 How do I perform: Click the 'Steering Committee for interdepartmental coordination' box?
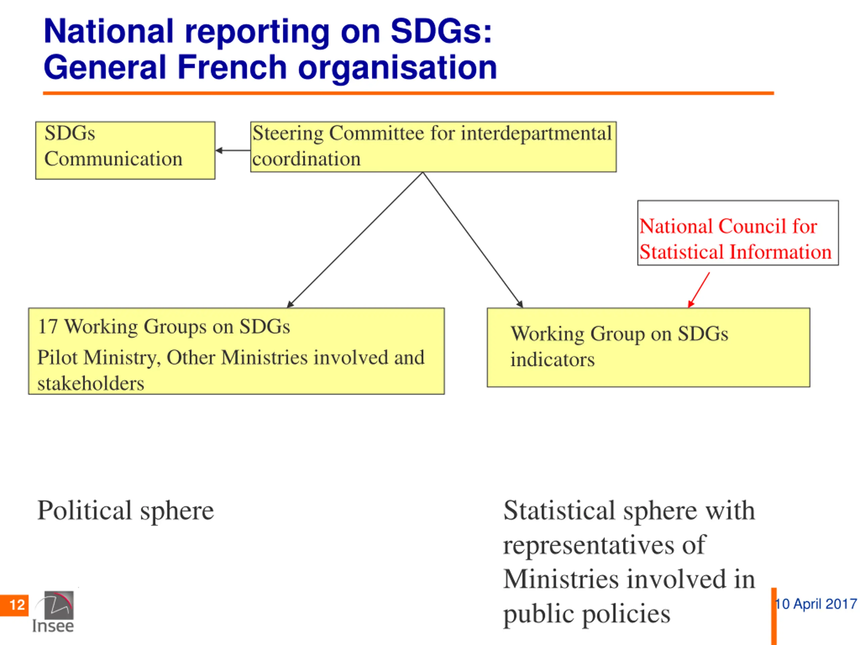(x=433, y=146)
